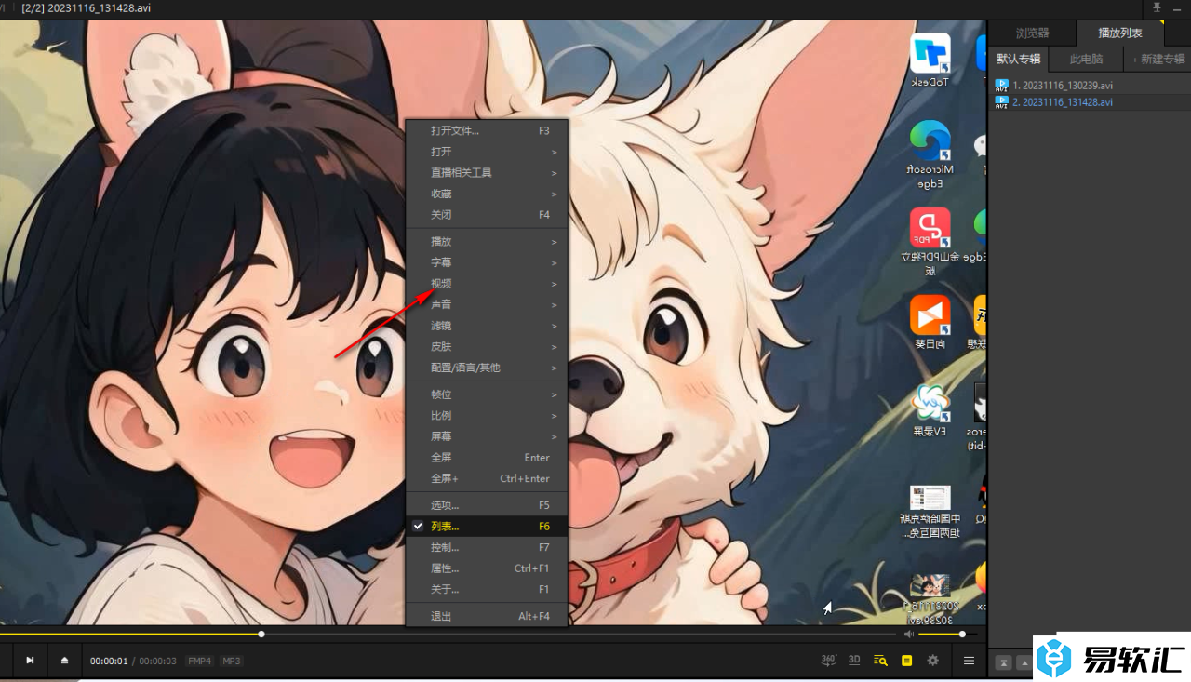Open 属性... properties menu entry

(x=487, y=568)
